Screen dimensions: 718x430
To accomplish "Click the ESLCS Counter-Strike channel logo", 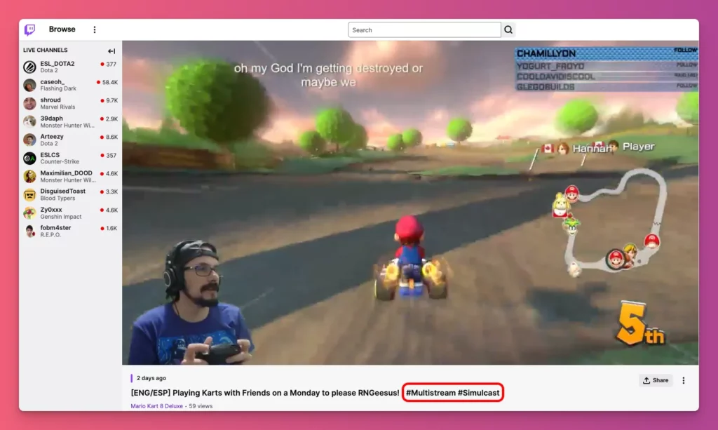I will tap(29, 158).
